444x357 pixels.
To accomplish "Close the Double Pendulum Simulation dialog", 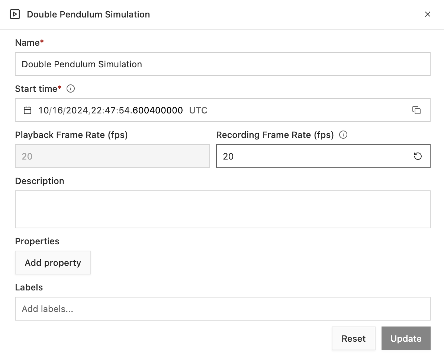I will 428,15.
